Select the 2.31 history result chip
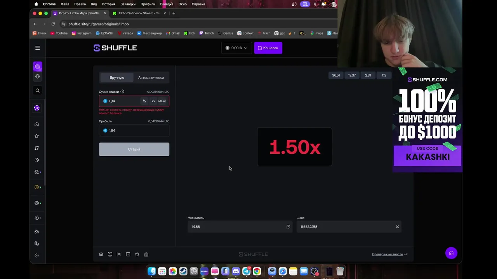Image resolution: width=497 pixels, height=279 pixels. pos(368,75)
